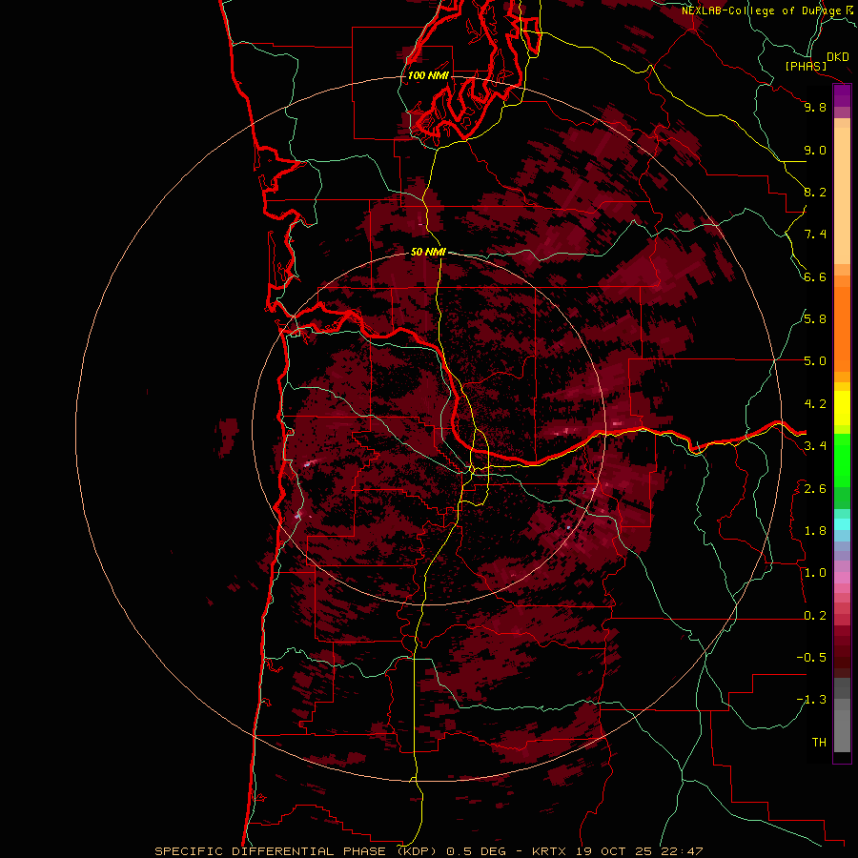Click the NEXLAB-College of DuPage credit text
This screenshot has width=858, height=858.
(762, 10)
